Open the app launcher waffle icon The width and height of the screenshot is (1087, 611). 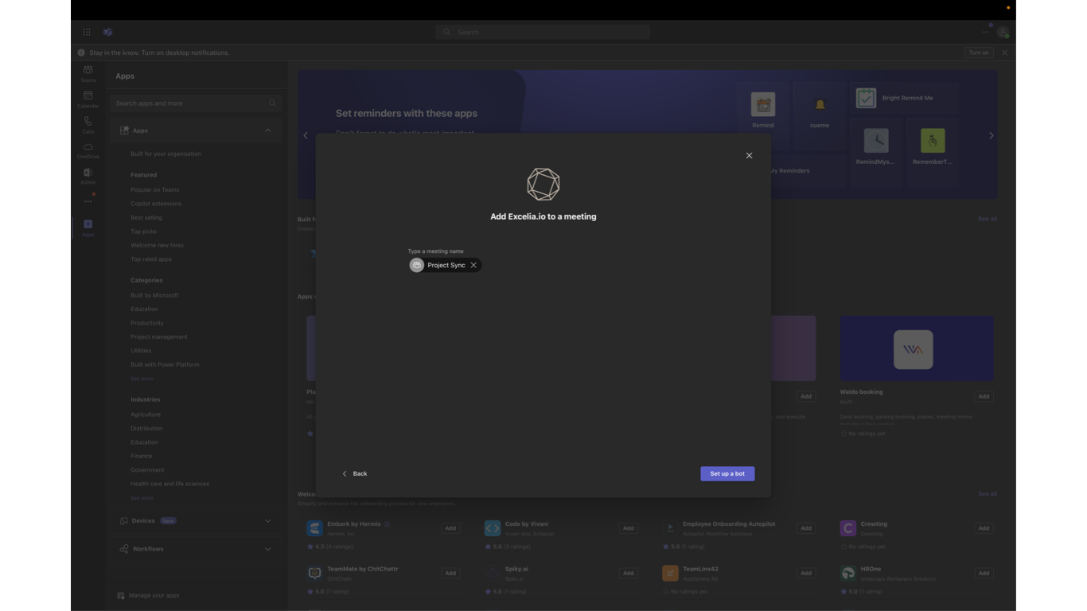pyautogui.click(x=87, y=32)
